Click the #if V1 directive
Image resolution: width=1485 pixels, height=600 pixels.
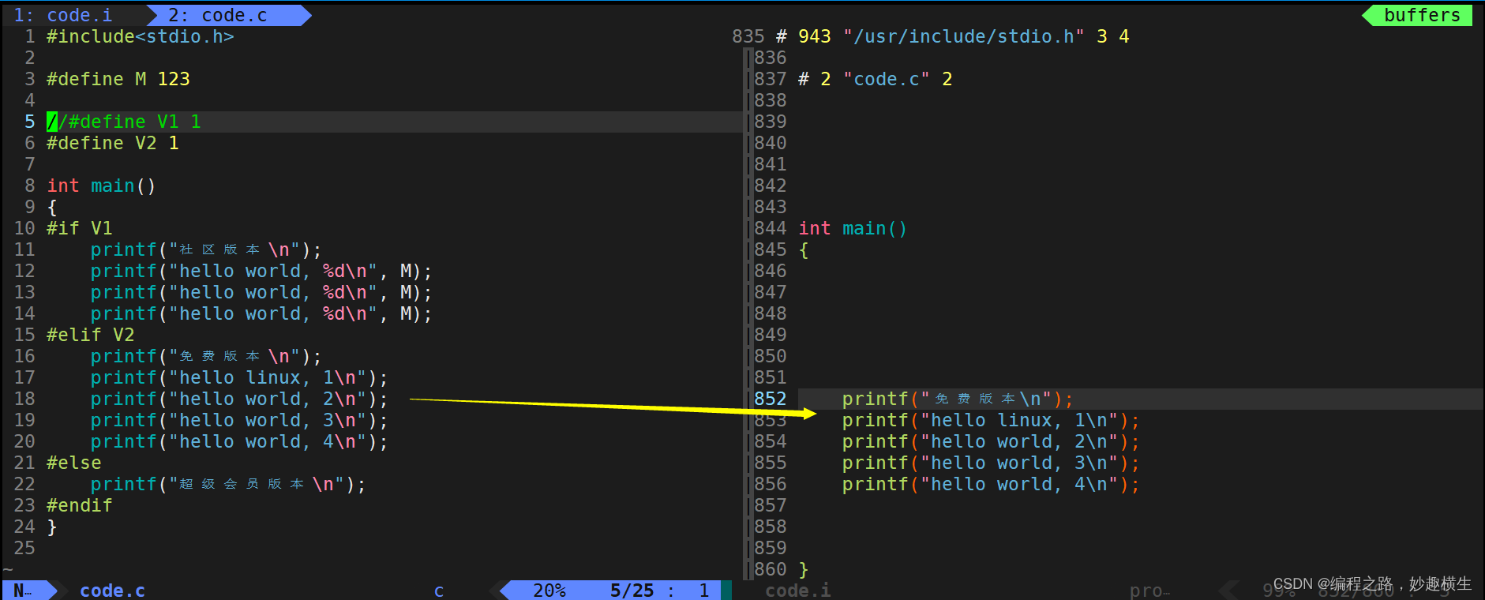(x=80, y=228)
